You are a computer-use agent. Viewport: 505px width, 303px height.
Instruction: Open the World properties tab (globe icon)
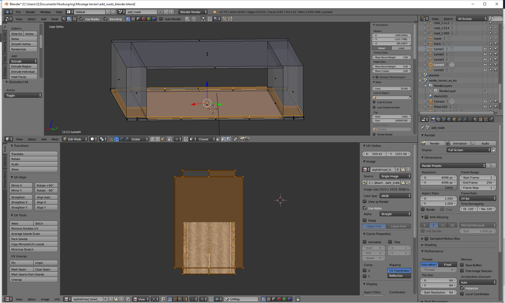click(x=449, y=119)
